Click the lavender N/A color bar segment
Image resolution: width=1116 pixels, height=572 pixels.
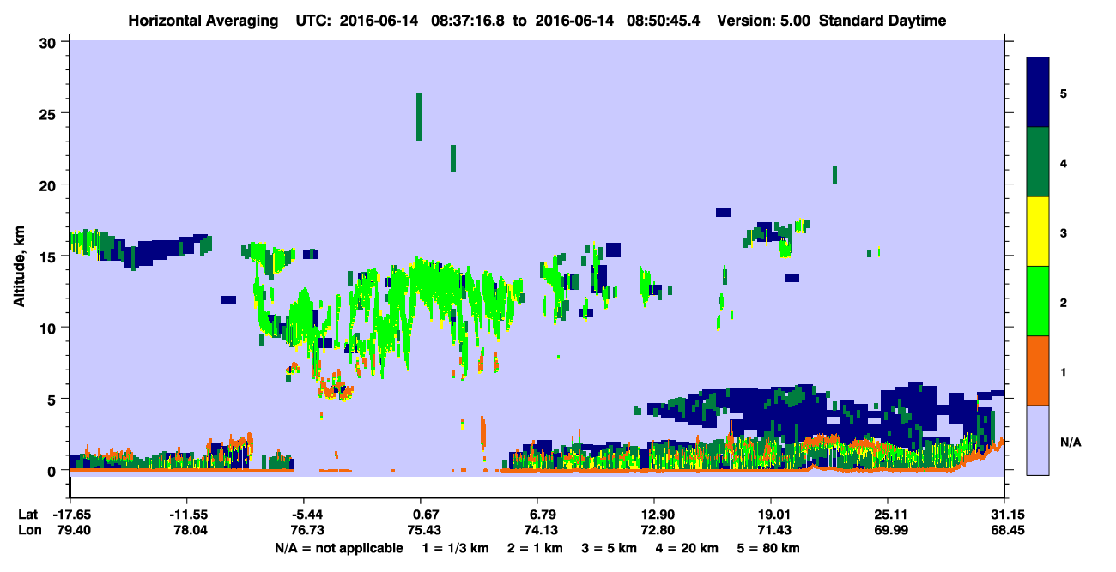coord(1039,440)
